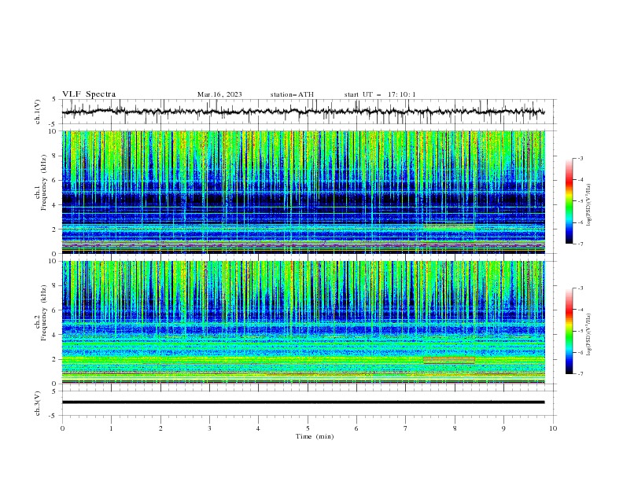Click the "ch.3(V)" axis label
The height and width of the screenshot is (481, 623).
[x=38, y=403]
